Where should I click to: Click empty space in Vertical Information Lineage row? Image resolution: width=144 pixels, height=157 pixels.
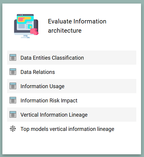tap(112, 115)
